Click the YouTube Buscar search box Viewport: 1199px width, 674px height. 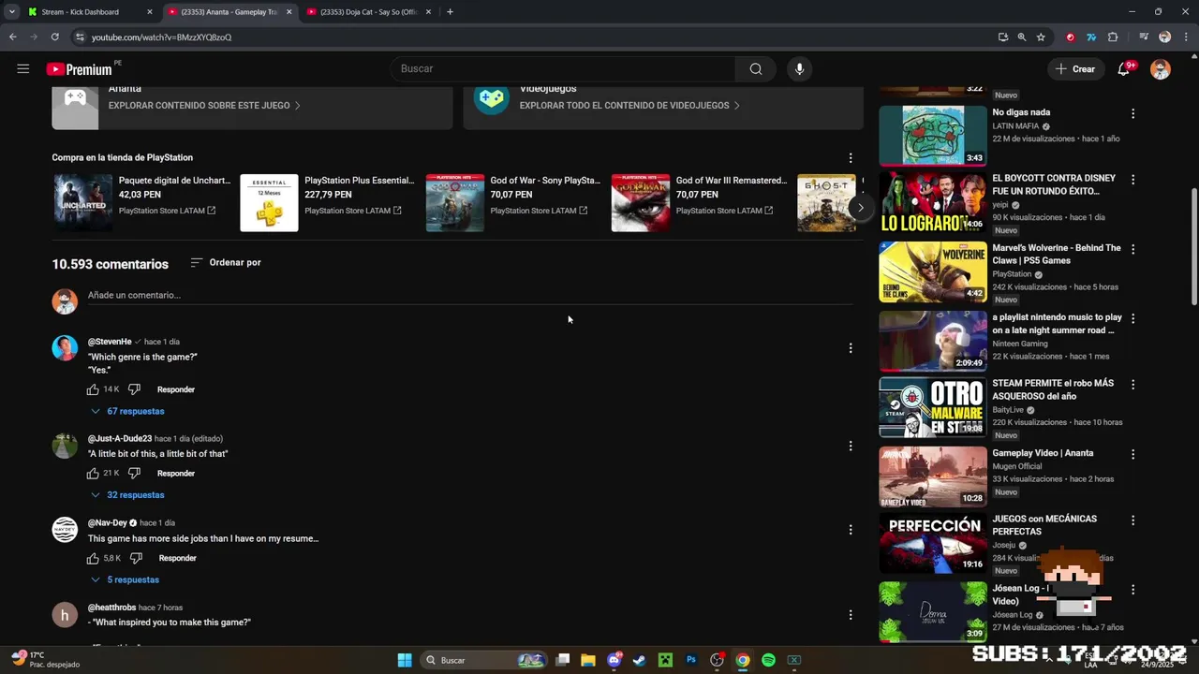pyautogui.click(x=565, y=68)
